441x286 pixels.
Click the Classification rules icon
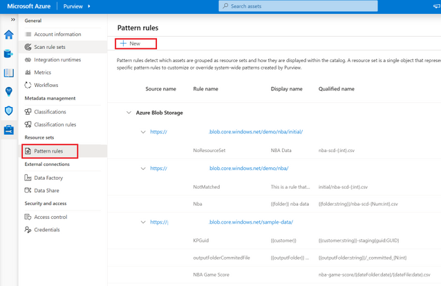point(28,124)
